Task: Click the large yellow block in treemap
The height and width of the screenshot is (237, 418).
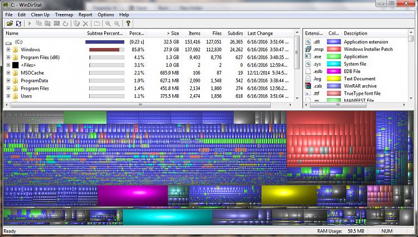Action: tap(289, 195)
